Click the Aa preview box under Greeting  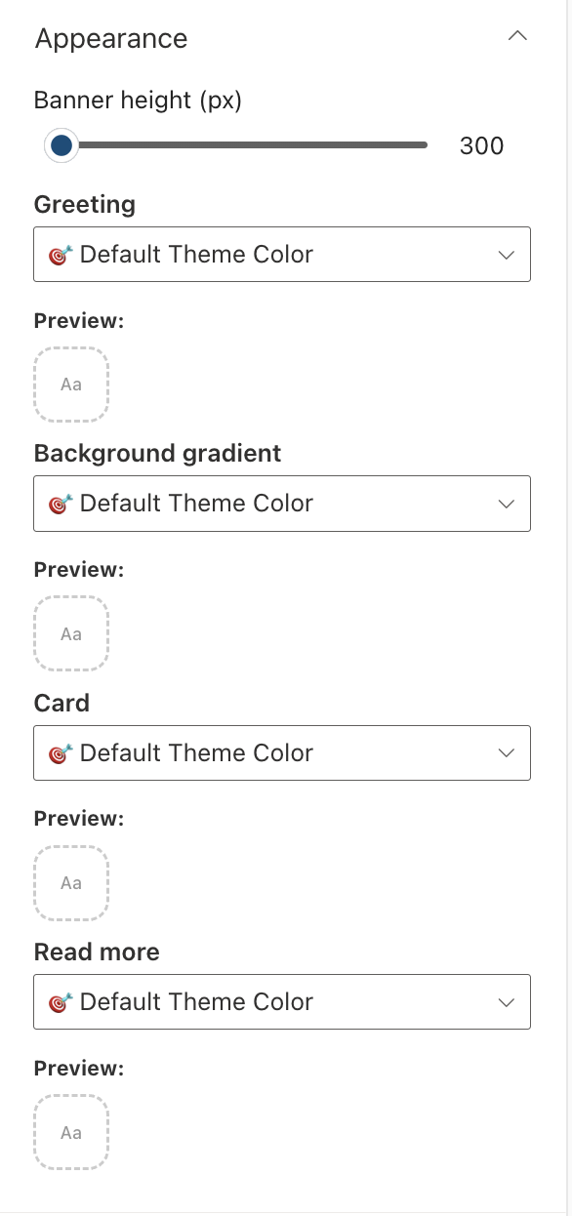(70, 384)
